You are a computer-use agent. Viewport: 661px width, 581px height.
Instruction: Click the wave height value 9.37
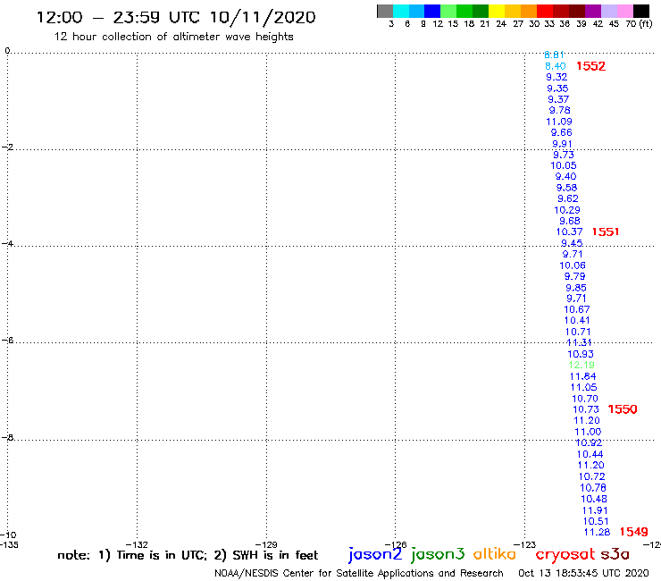558,99
